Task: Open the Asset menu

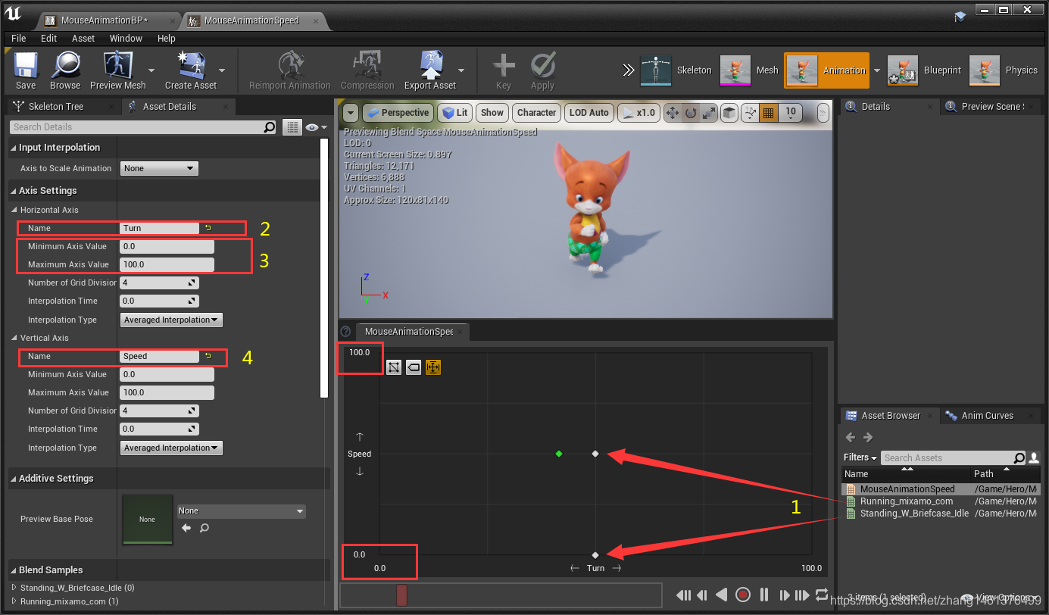Action: tap(83, 38)
